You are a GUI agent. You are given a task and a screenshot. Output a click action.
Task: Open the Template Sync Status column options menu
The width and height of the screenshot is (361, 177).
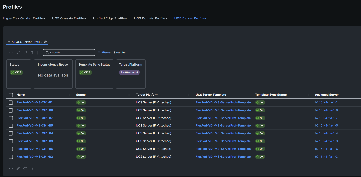pyautogui.click(x=308, y=95)
